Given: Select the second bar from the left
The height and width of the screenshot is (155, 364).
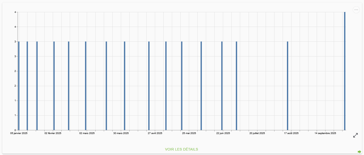Looking at the screenshot, I should [27, 86].
